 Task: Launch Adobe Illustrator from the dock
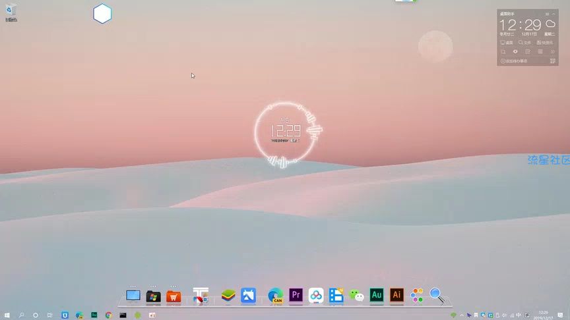point(396,295)
